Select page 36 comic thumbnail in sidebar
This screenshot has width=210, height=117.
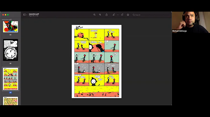tap(10, 79)
